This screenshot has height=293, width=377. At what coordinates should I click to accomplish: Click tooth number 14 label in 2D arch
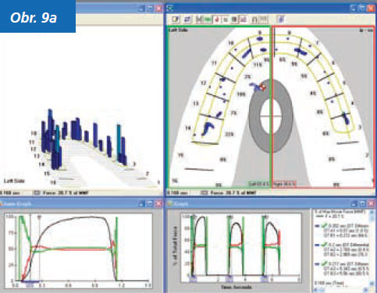click(188, 128)
